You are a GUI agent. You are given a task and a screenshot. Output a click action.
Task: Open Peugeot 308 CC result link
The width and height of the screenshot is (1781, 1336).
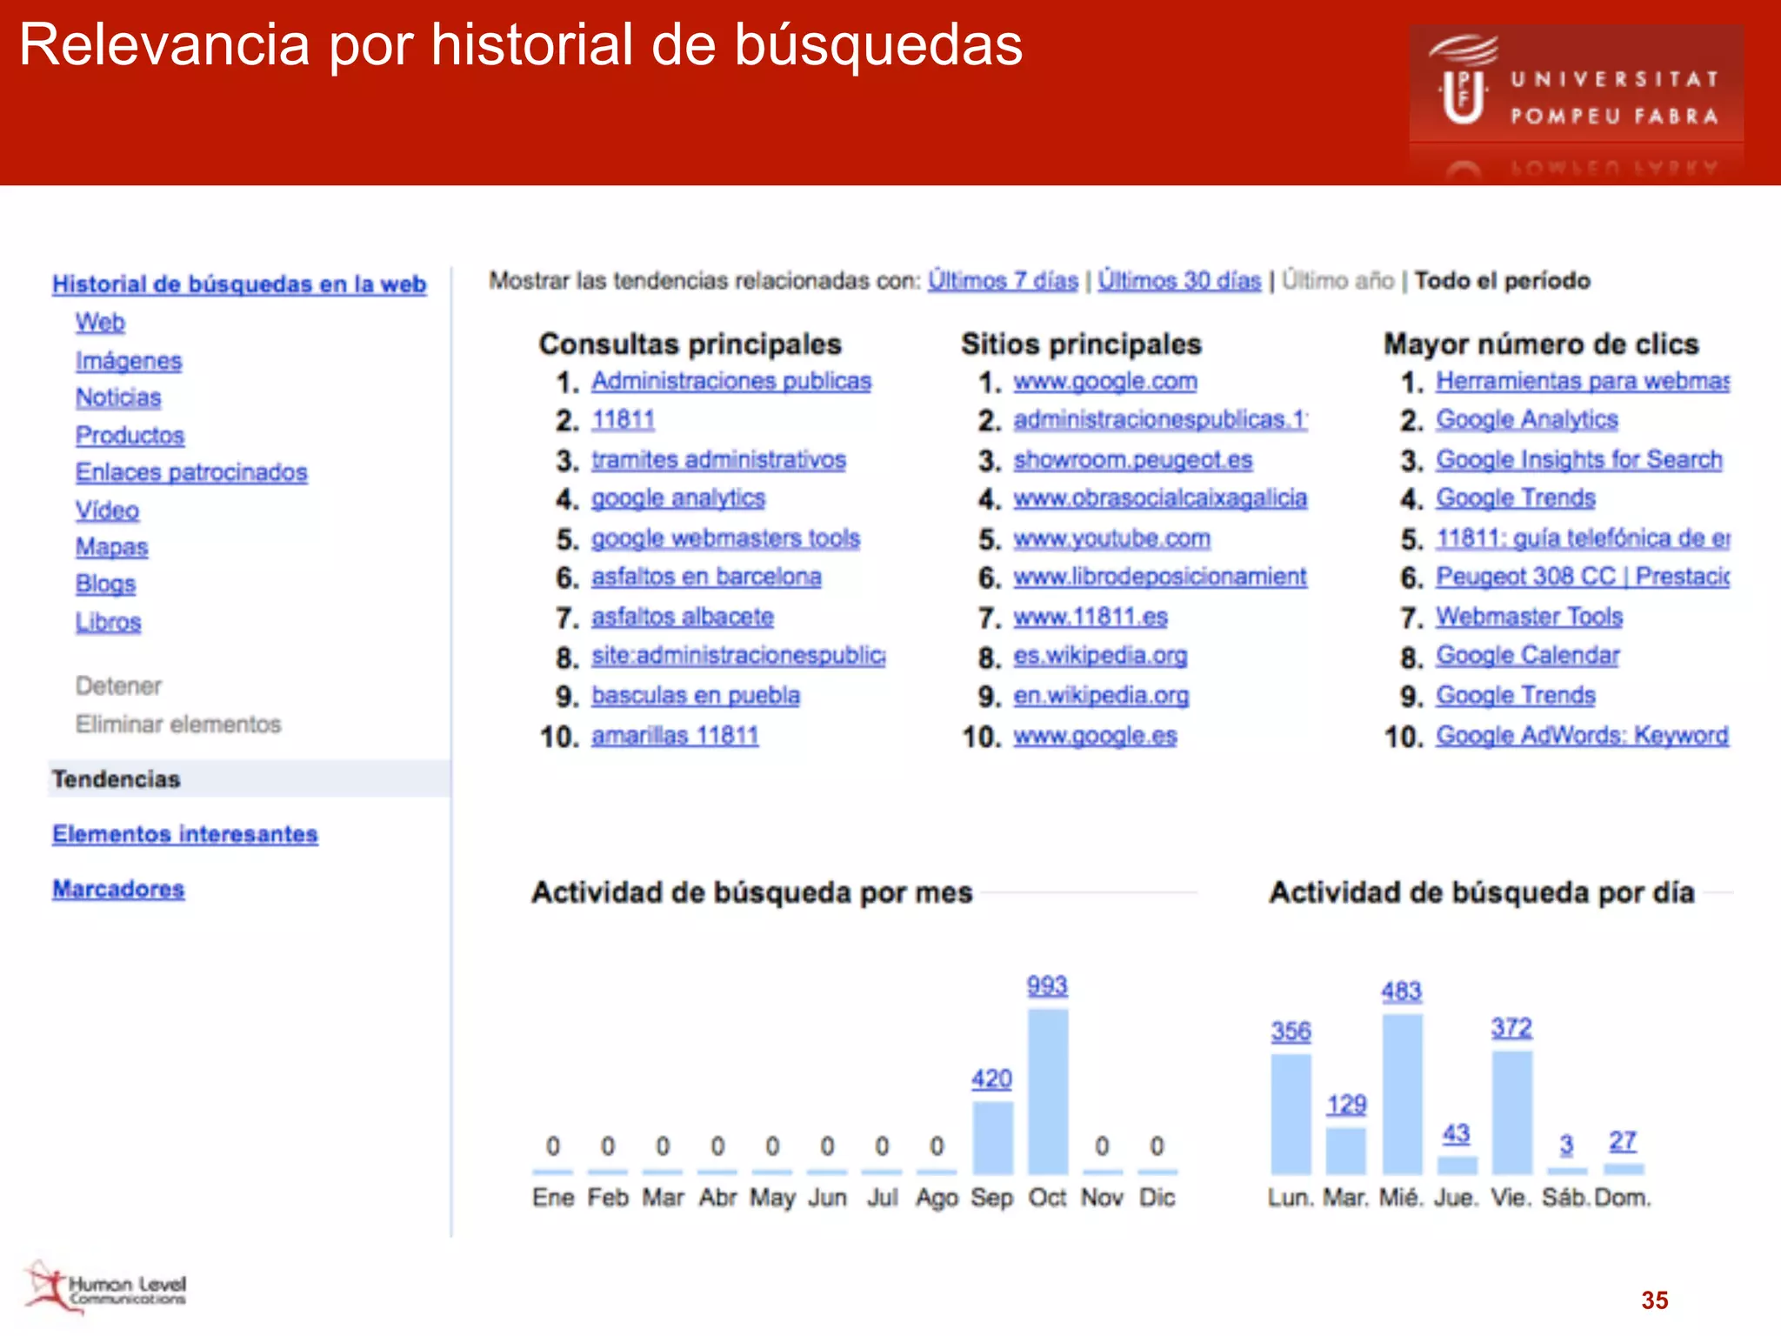coord(1583,577)
